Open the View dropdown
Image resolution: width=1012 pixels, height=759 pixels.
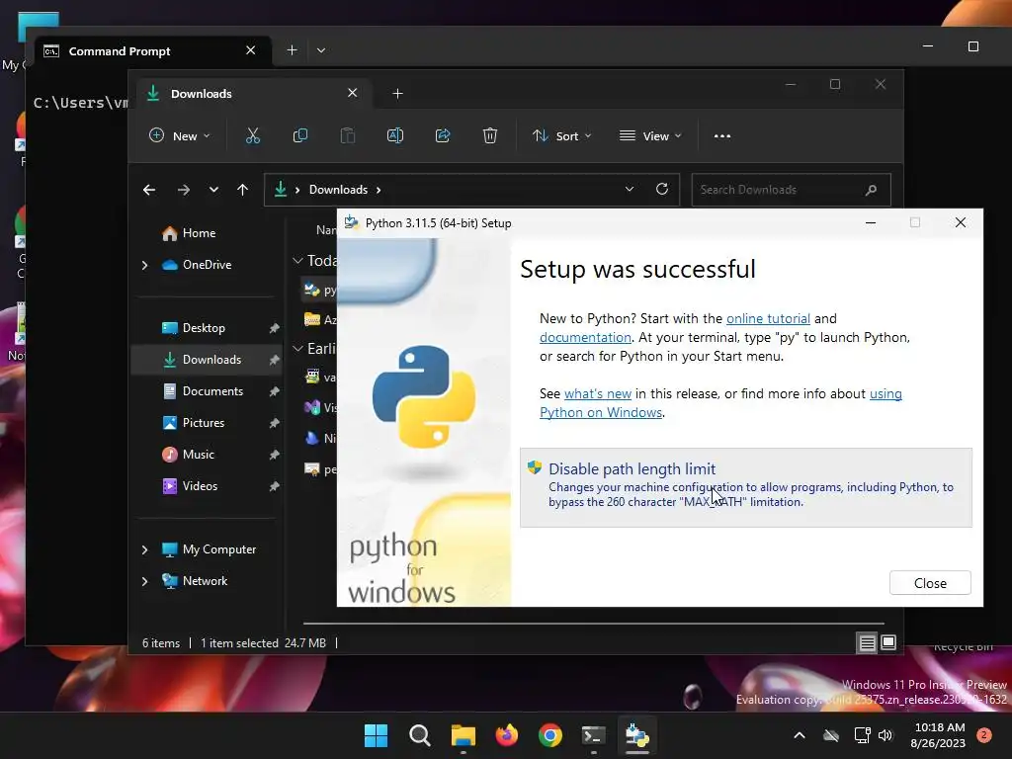click(x=650, y=136)
